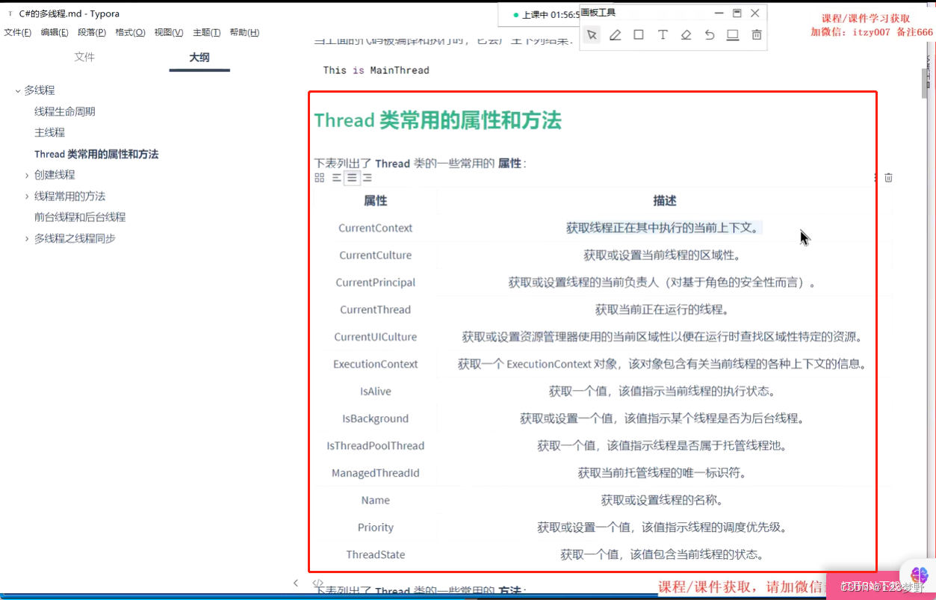This screenshot has height=600, width=936.
Task: Select the text annotation tool
Action: (663, 34)
